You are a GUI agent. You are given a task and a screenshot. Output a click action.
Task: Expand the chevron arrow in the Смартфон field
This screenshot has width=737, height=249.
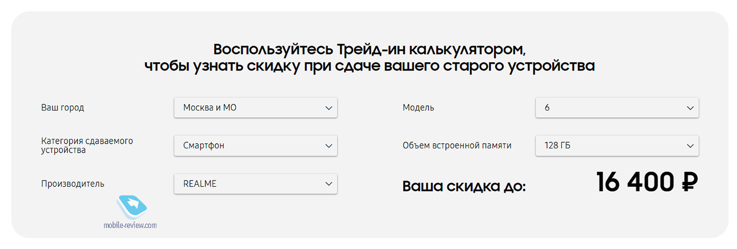329,146
